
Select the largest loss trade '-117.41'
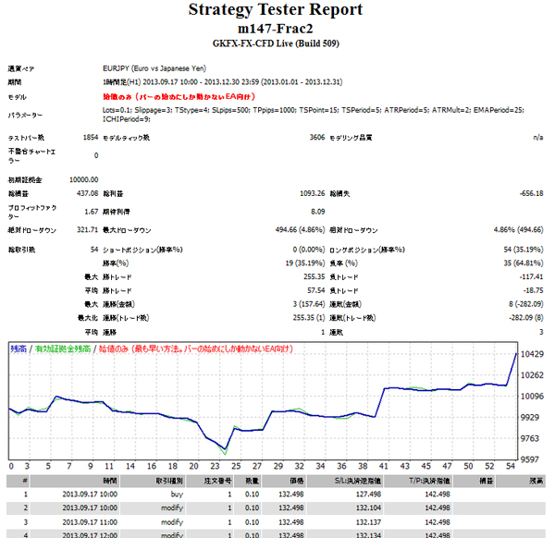click(531, 276)
